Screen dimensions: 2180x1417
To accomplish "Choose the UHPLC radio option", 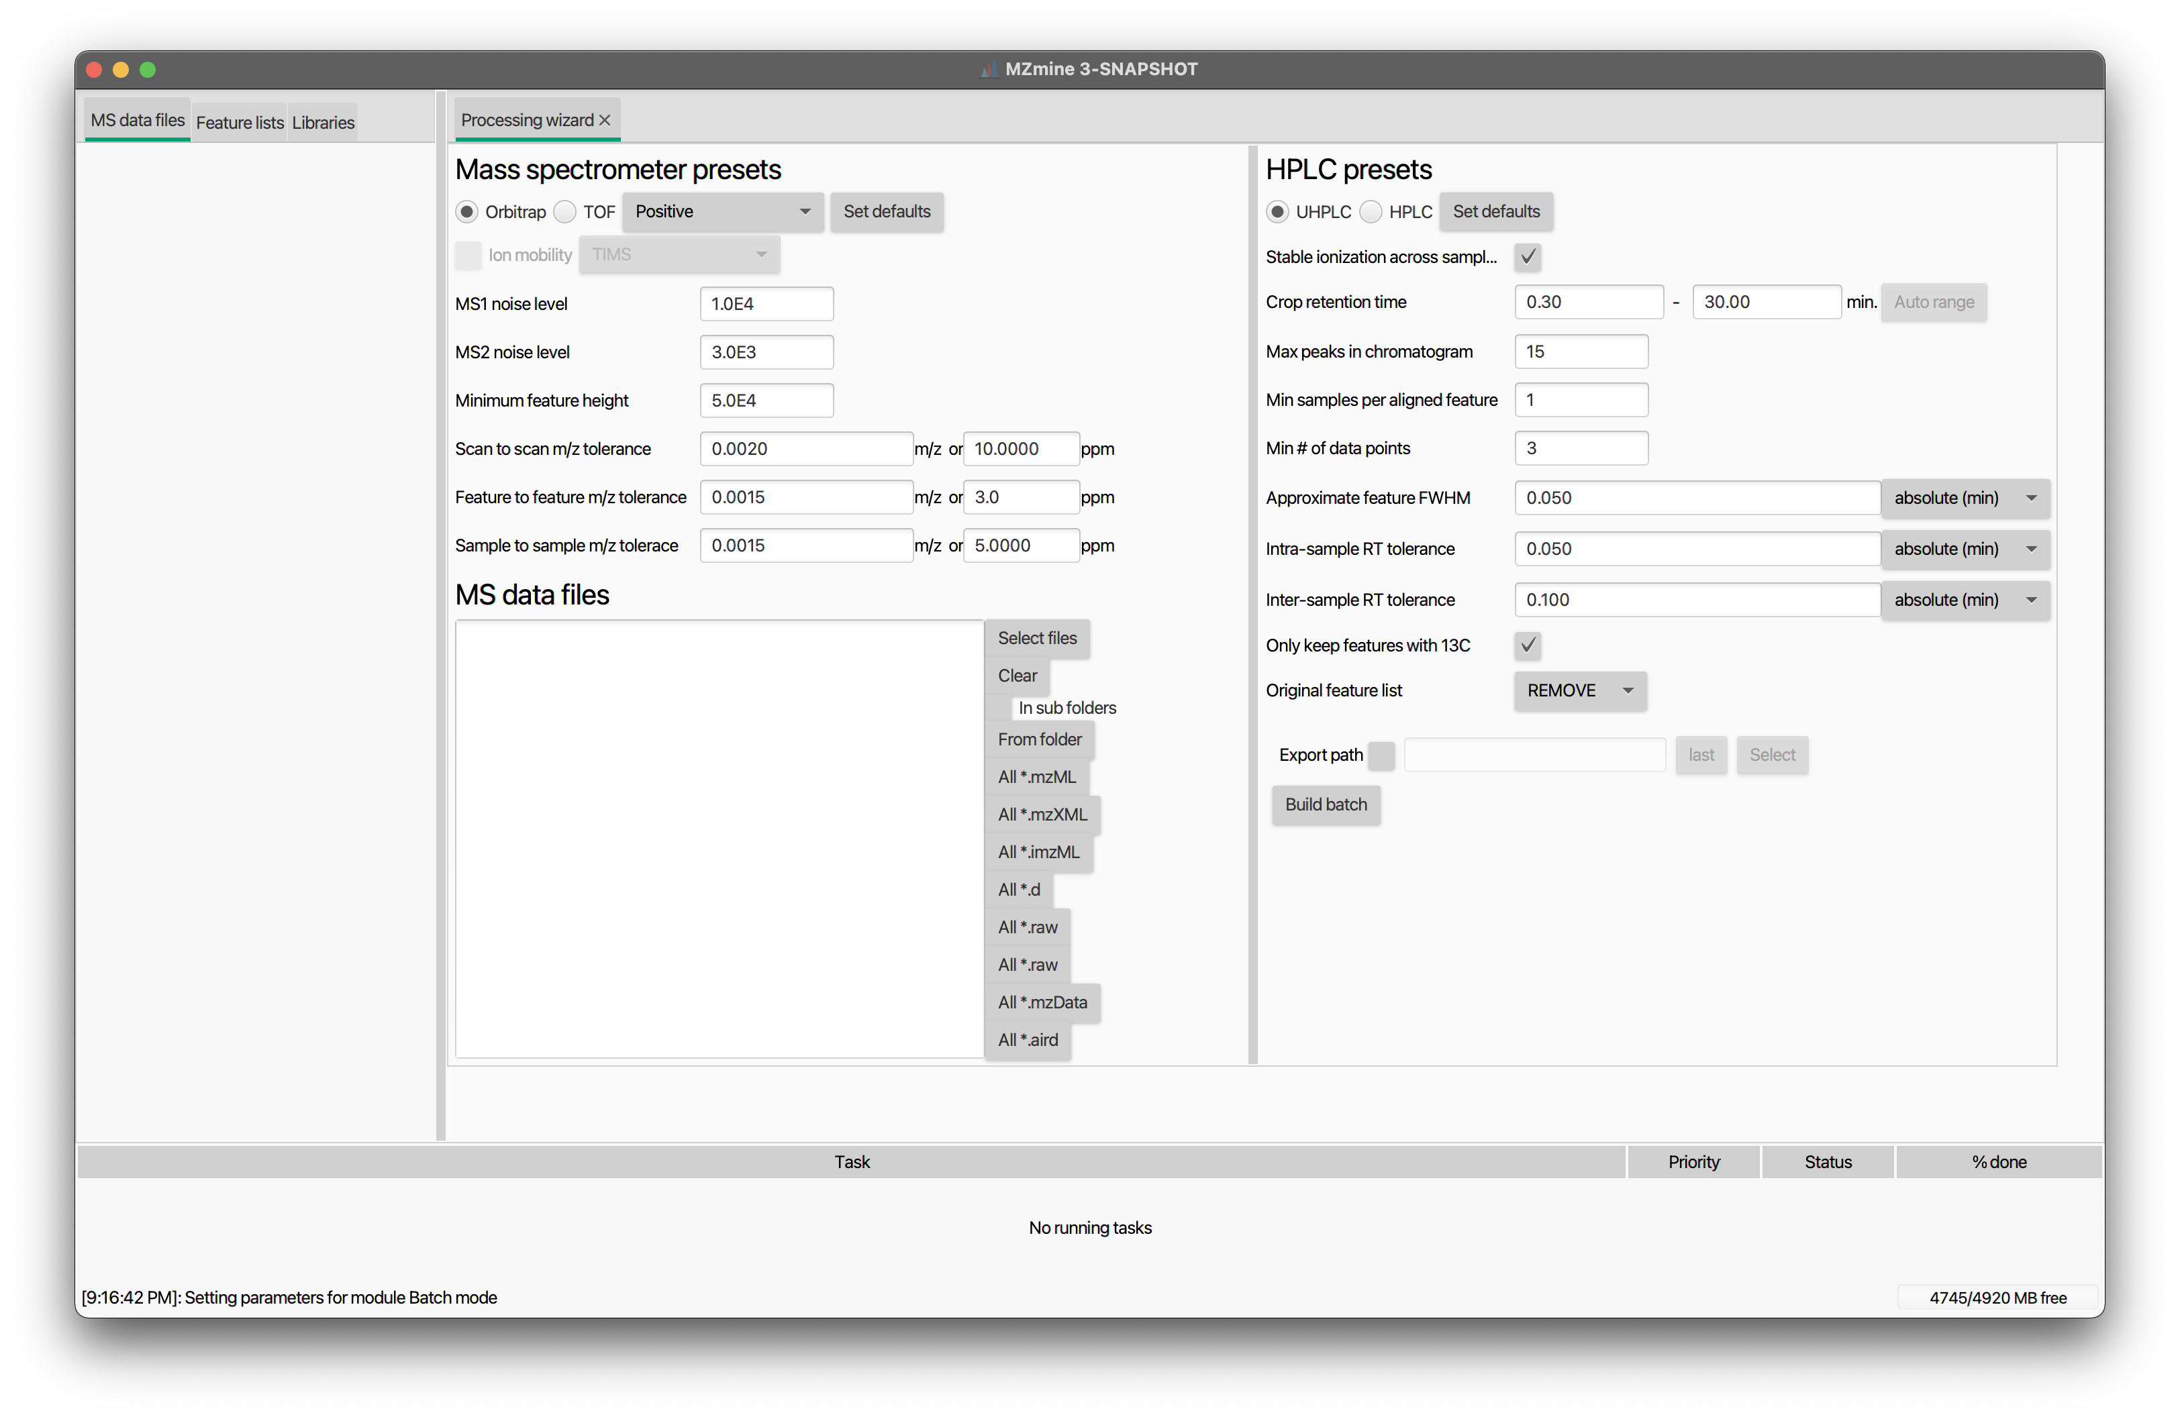I will (x=1277, y=211).
